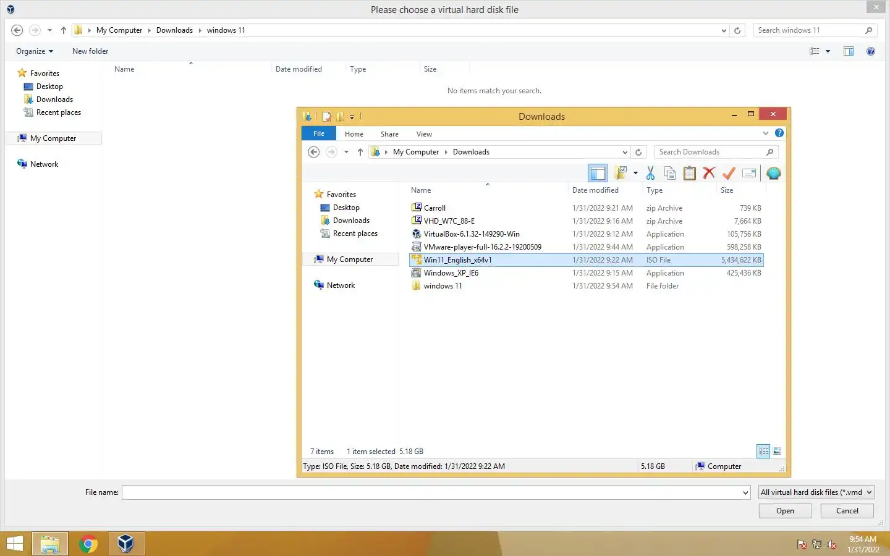Switch to details view in Downloads status bar
The image size is (890, 556).
pyautogui.click(x=763, y=452)
